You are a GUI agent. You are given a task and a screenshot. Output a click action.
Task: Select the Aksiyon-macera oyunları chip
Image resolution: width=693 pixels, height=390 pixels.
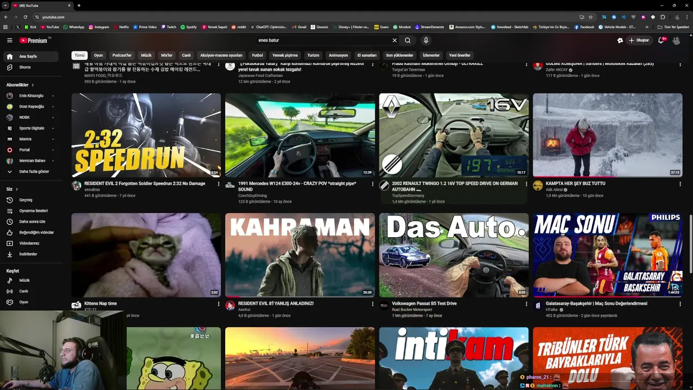coord(221,55)
